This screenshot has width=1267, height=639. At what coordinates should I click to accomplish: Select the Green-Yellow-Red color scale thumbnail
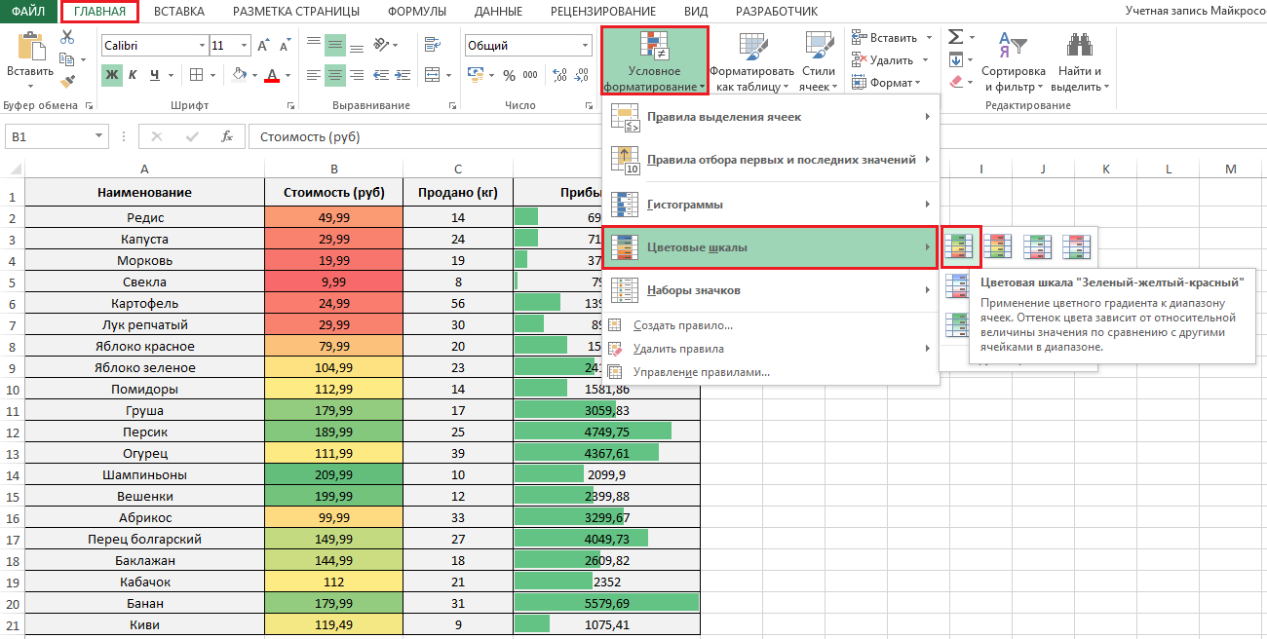(961, 246)
